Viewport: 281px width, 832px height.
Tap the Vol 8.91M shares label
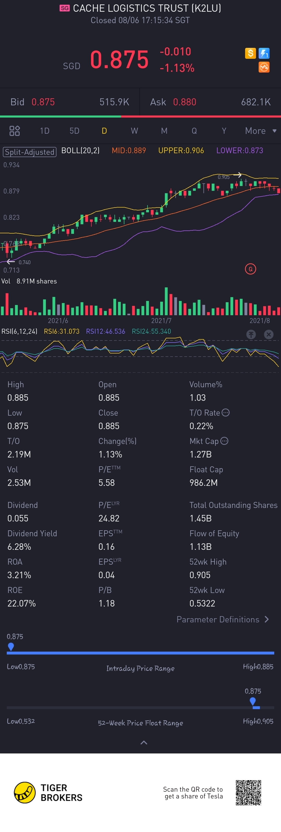point(29,281)
